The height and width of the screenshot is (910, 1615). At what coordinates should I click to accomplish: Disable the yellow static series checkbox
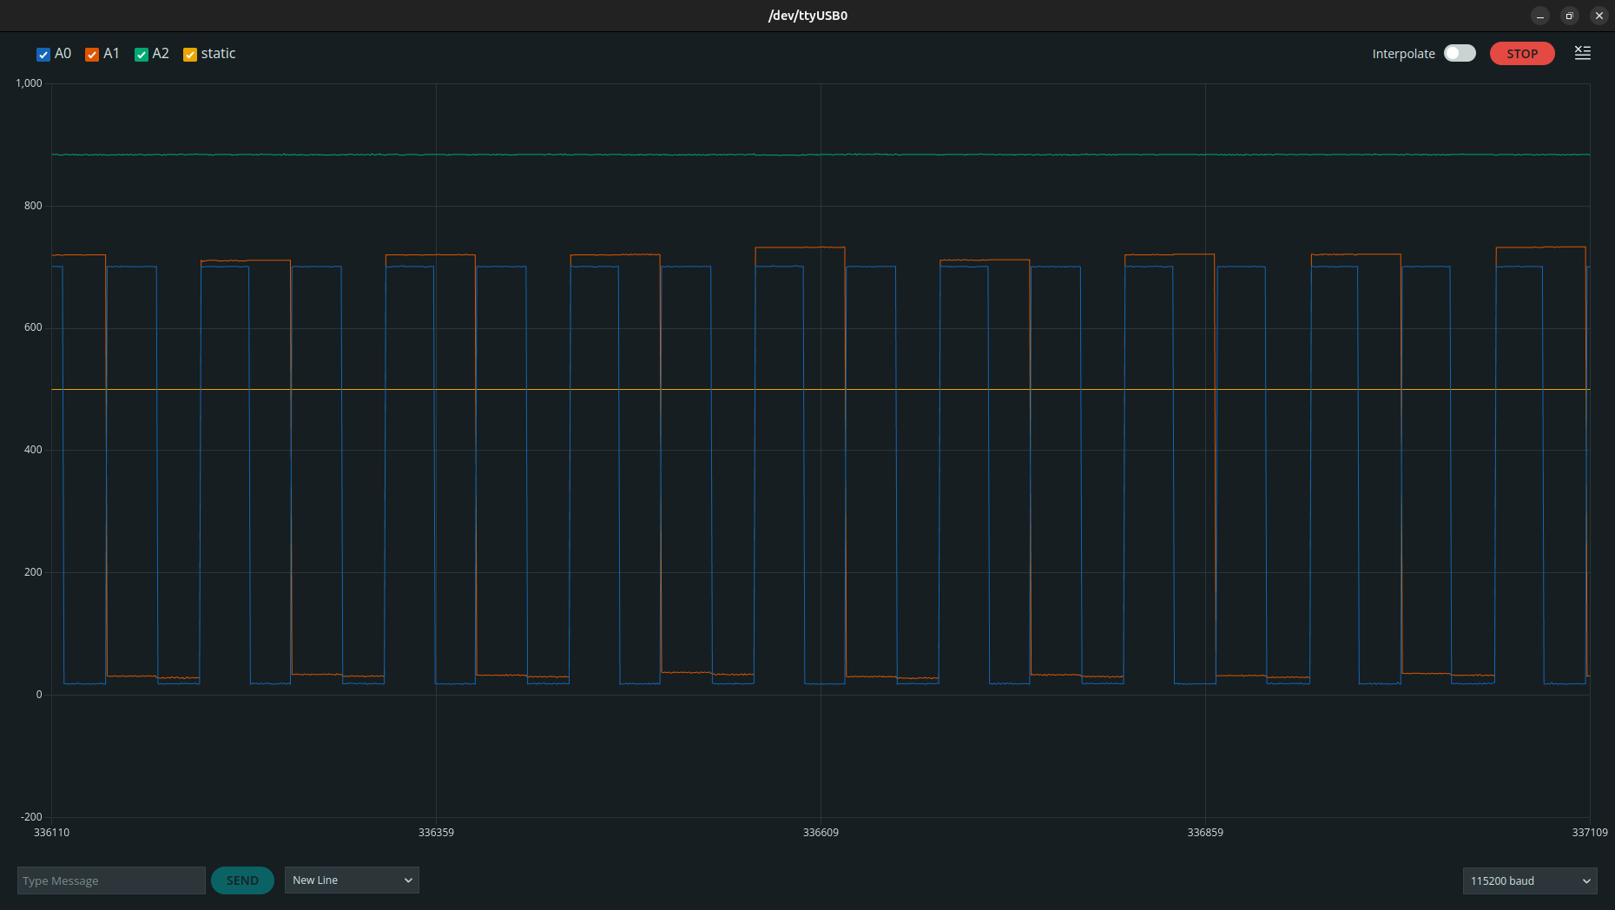tap(190, 55)
